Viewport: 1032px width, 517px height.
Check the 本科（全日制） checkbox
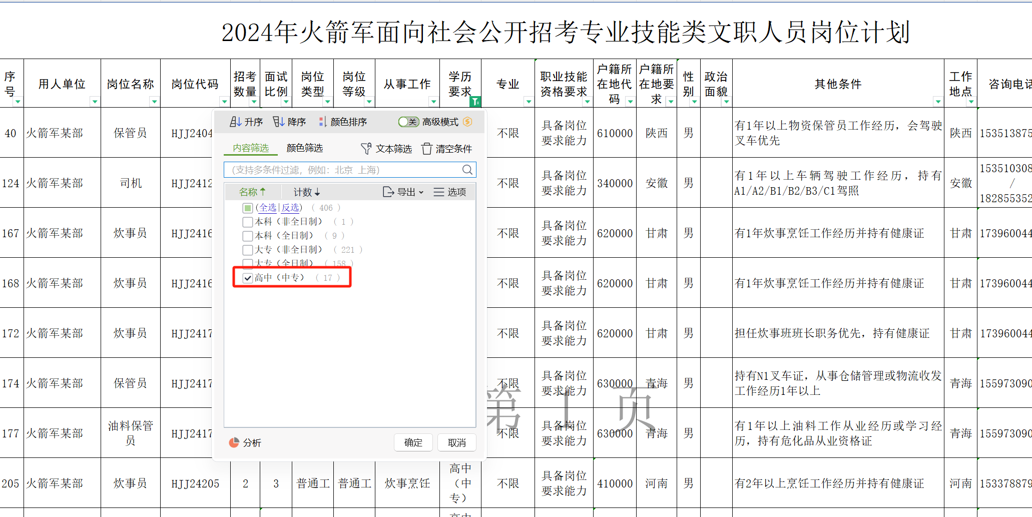pyautogui.click(x=248, y=236)
